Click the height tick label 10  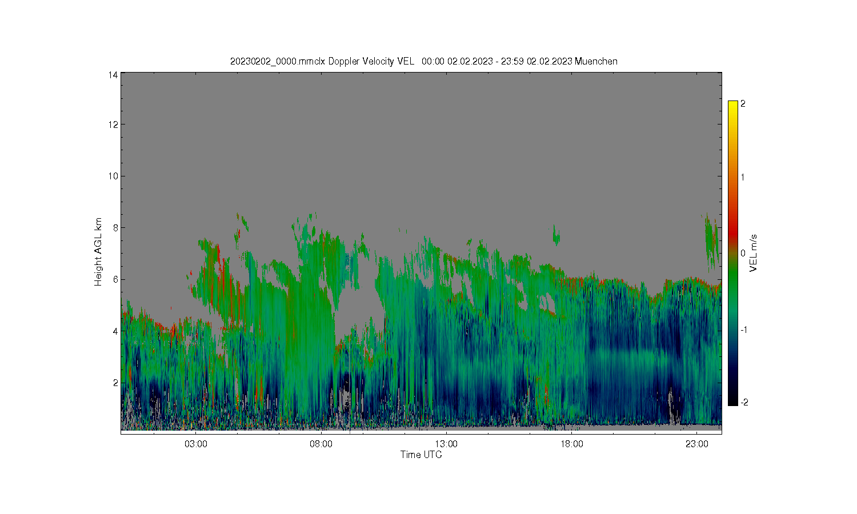pyautogui.click(x=113, y=176)
